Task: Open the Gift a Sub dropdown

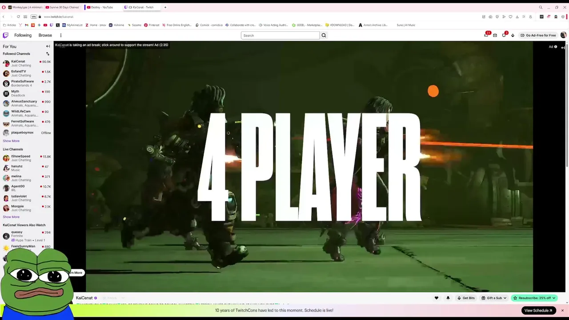Action: point(494,298)
